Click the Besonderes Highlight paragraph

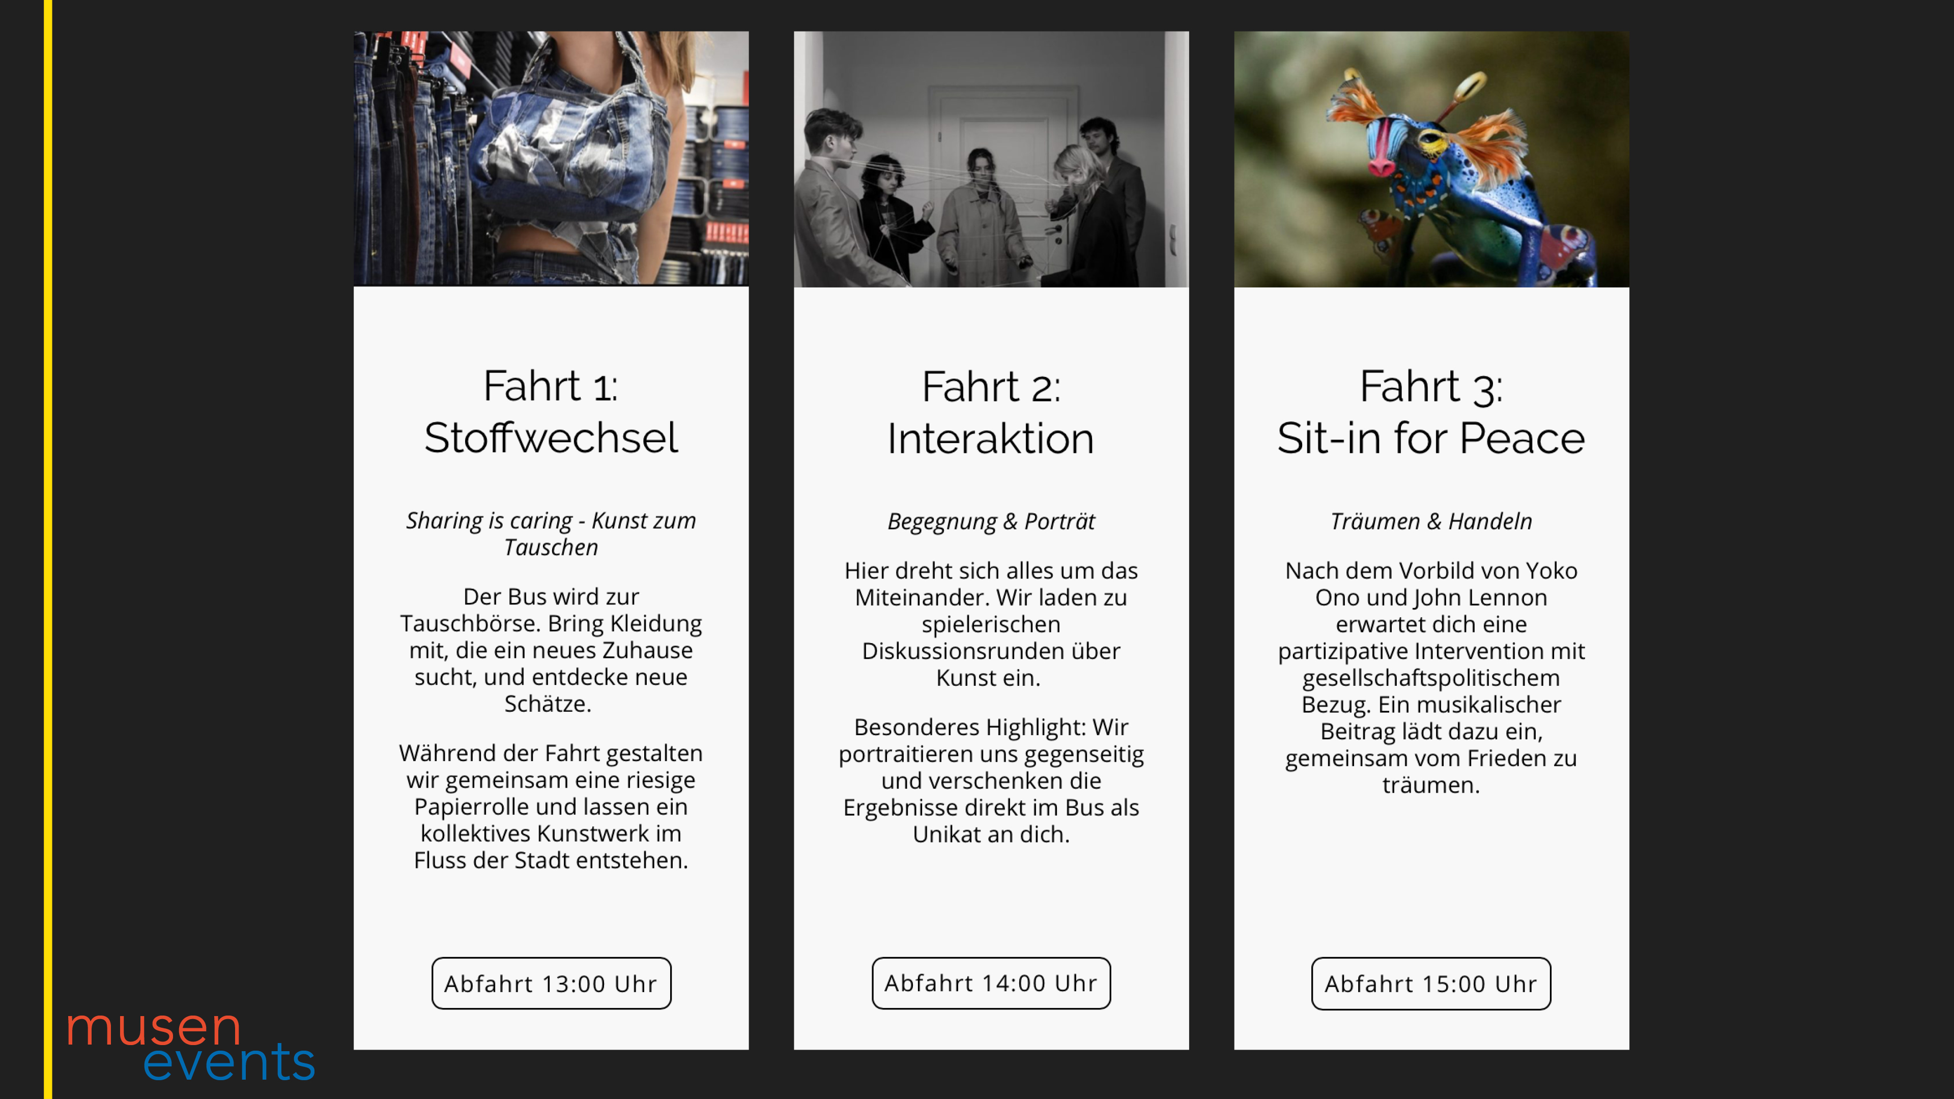click(x=991, y=780)
